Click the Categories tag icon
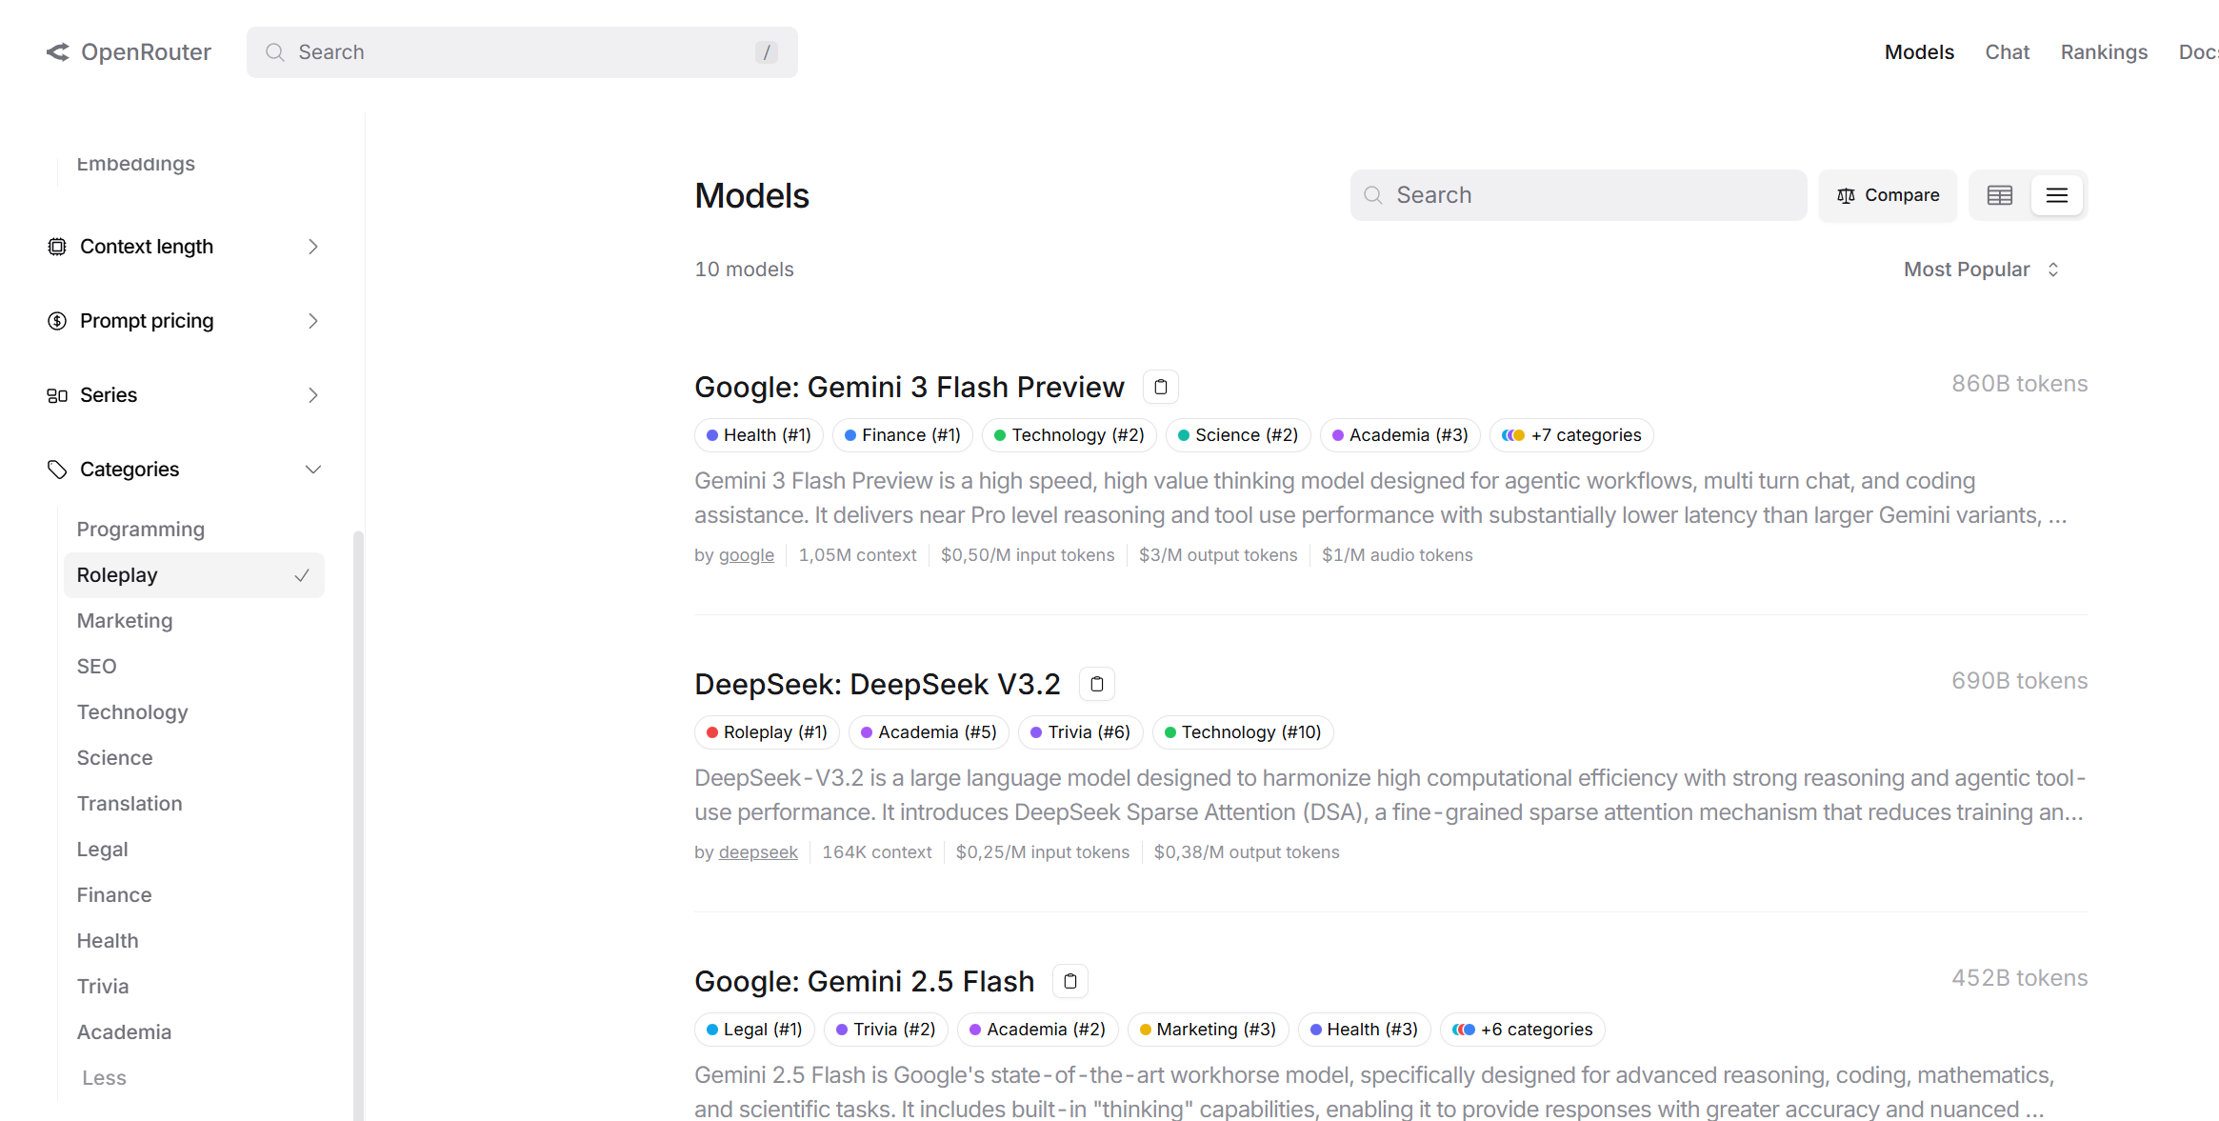Viewport: 2219px width, 1121px height. tap(57, 470)
